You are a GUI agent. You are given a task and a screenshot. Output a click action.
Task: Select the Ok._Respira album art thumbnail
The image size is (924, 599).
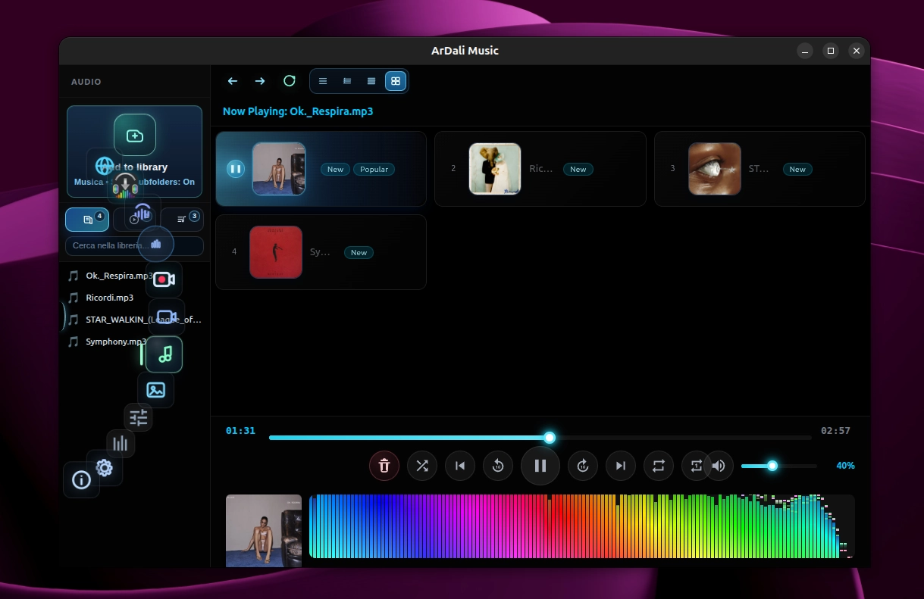[x=279, y=169]
